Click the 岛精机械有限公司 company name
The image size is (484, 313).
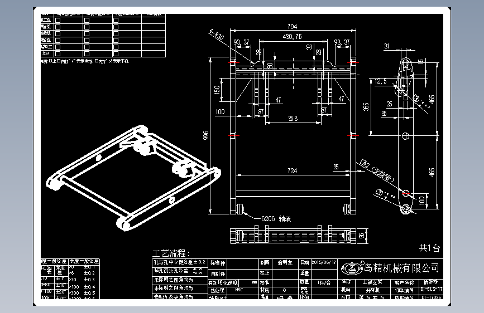pos(401,268)
